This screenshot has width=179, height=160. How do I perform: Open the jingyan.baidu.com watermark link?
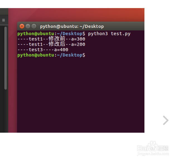(153, 154)
